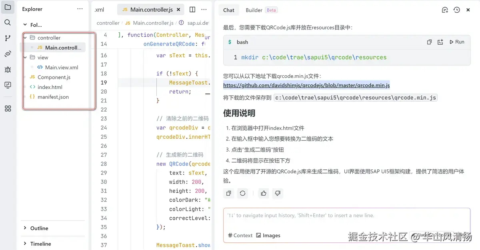Image resolution: width=480 pixels, height=250 pixels.
Task: Give thumbs up to response
Action: click(264, 193)
